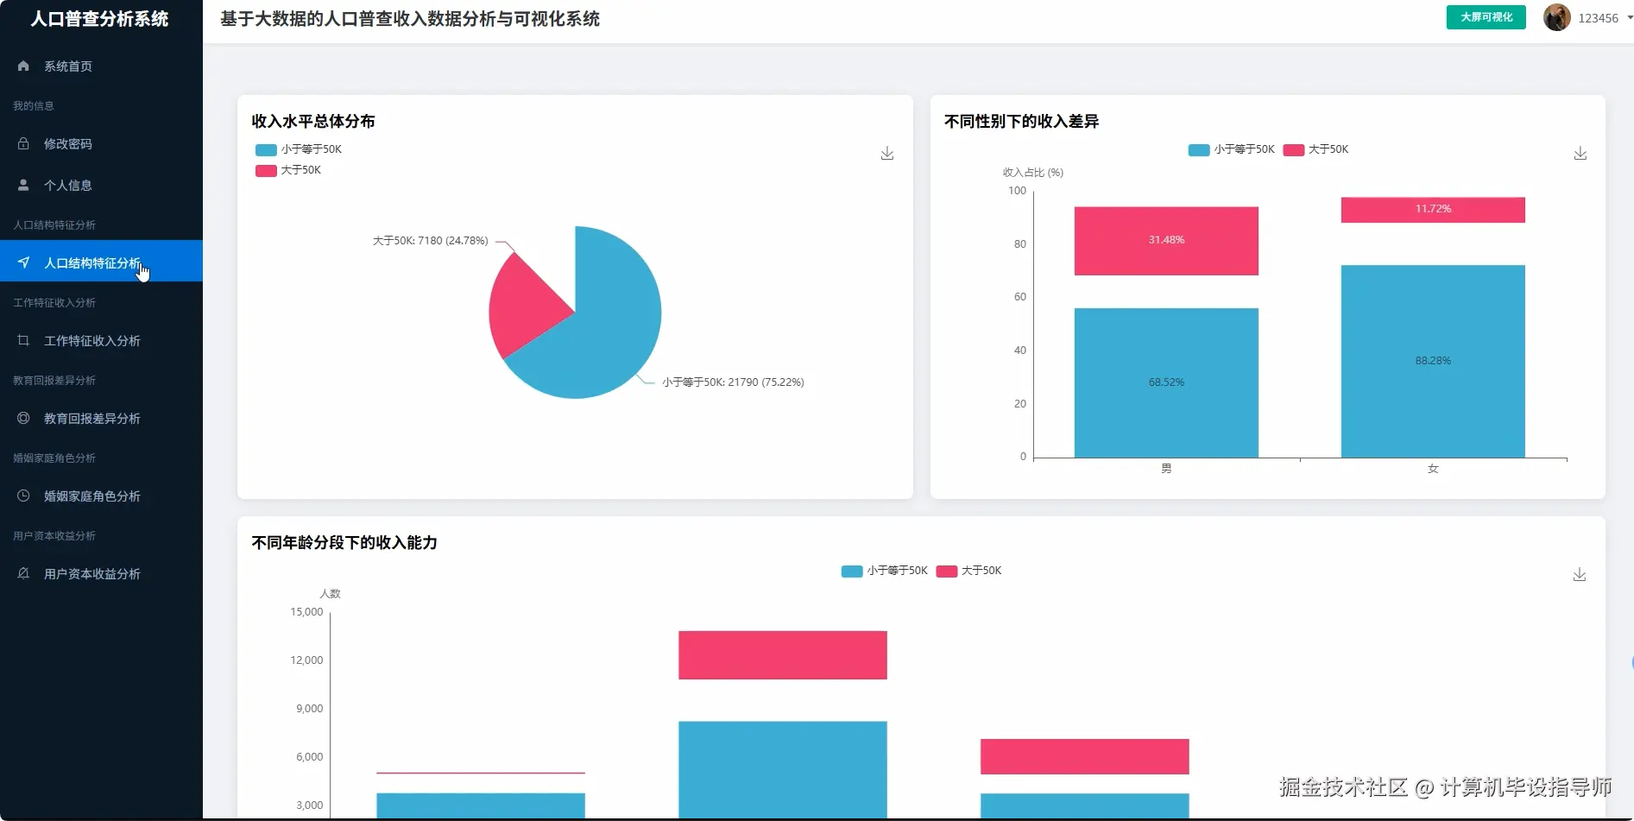Click the home icon beside 系统首页

(23, 66)
